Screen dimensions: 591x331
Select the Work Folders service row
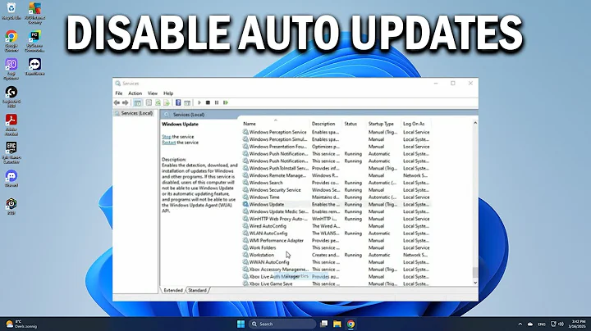[337, 248]
